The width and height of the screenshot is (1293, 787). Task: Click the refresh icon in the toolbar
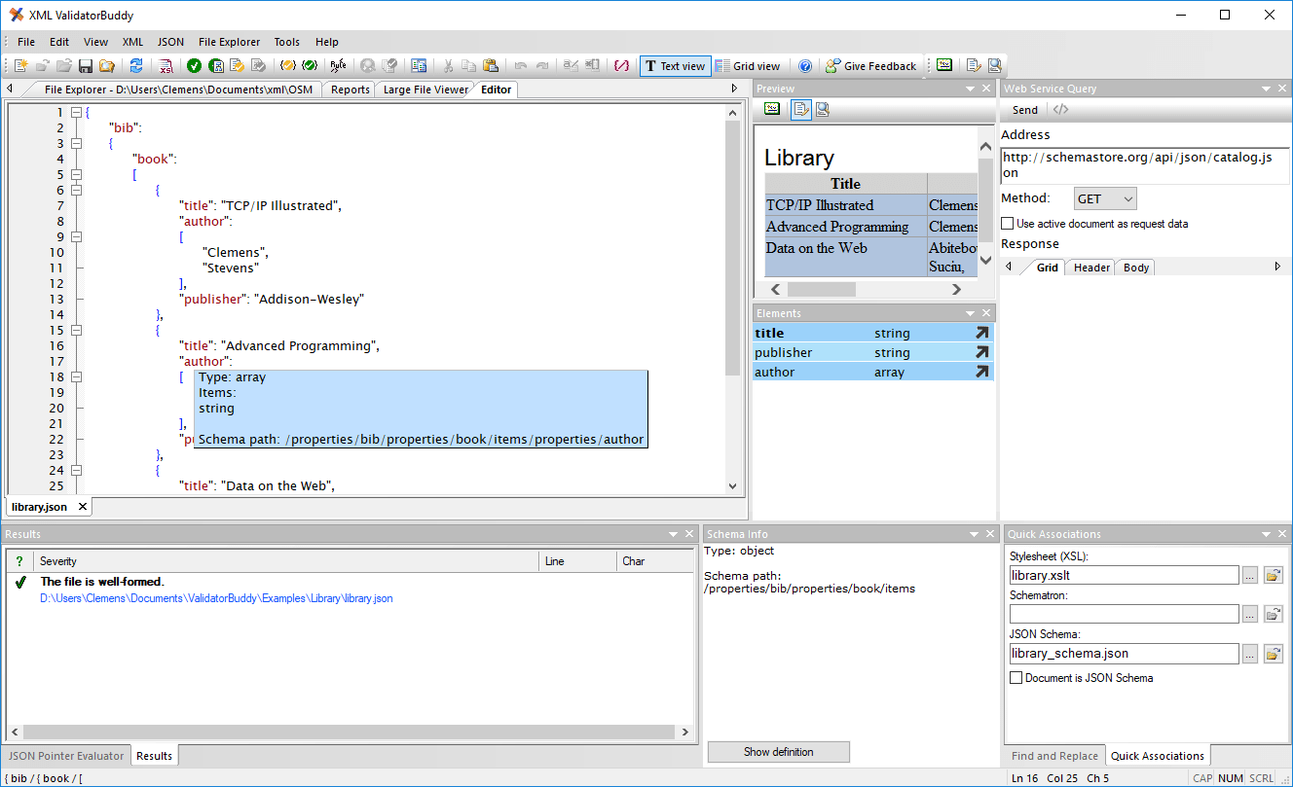[x=138, y=65]
